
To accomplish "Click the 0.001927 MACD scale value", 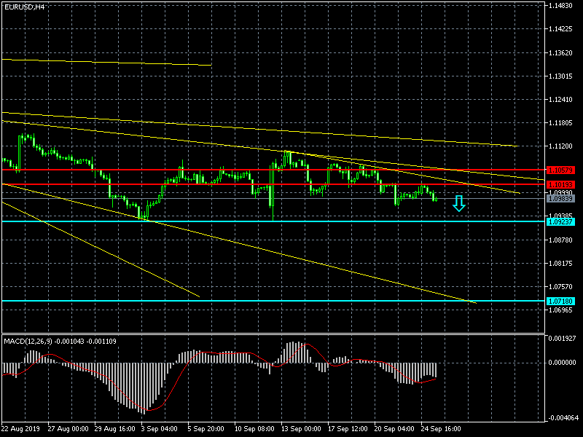I will 563,339.
